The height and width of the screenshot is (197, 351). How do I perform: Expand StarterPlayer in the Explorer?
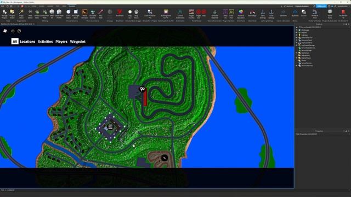coord(296,58)
